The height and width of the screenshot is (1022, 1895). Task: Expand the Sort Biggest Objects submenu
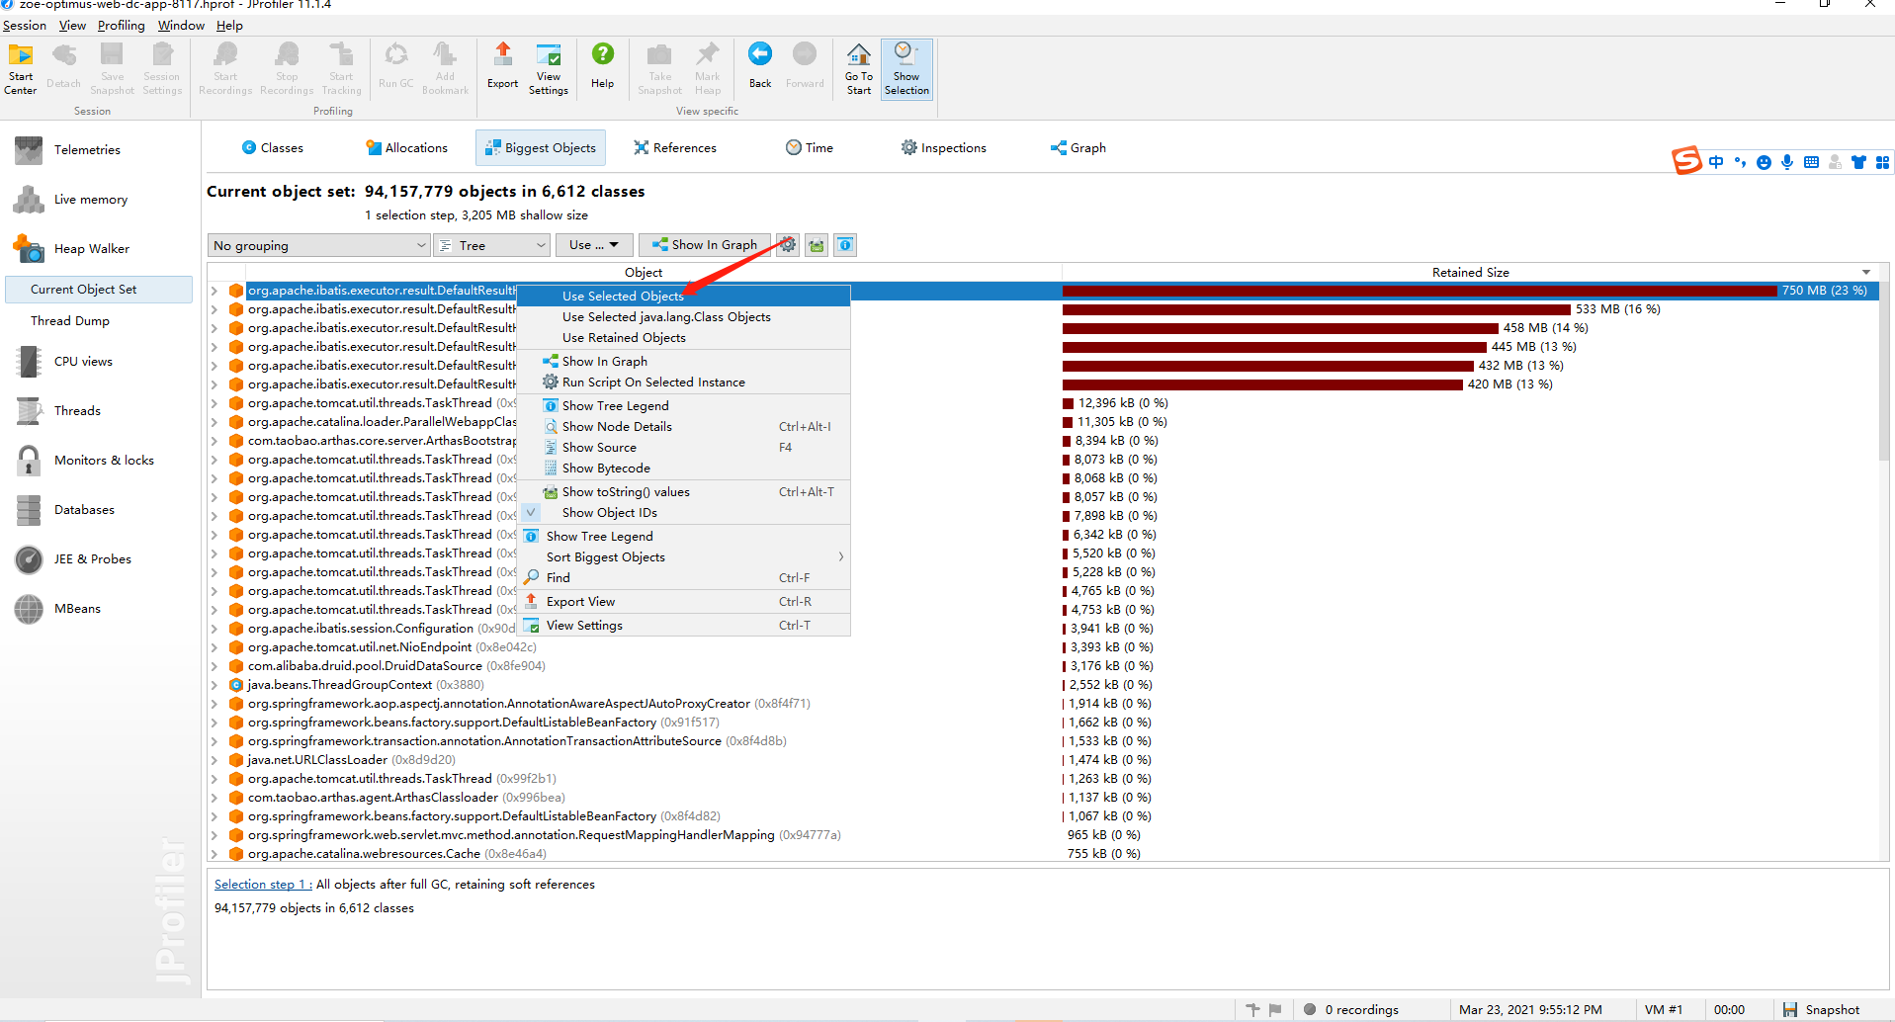[683, 556]
